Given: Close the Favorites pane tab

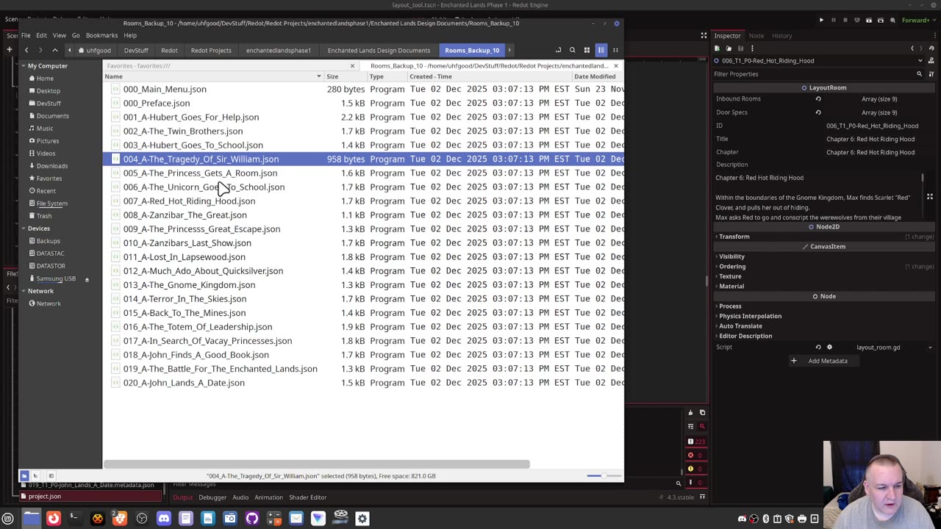Looking at the screenshot, I should [x=352, y=66].
